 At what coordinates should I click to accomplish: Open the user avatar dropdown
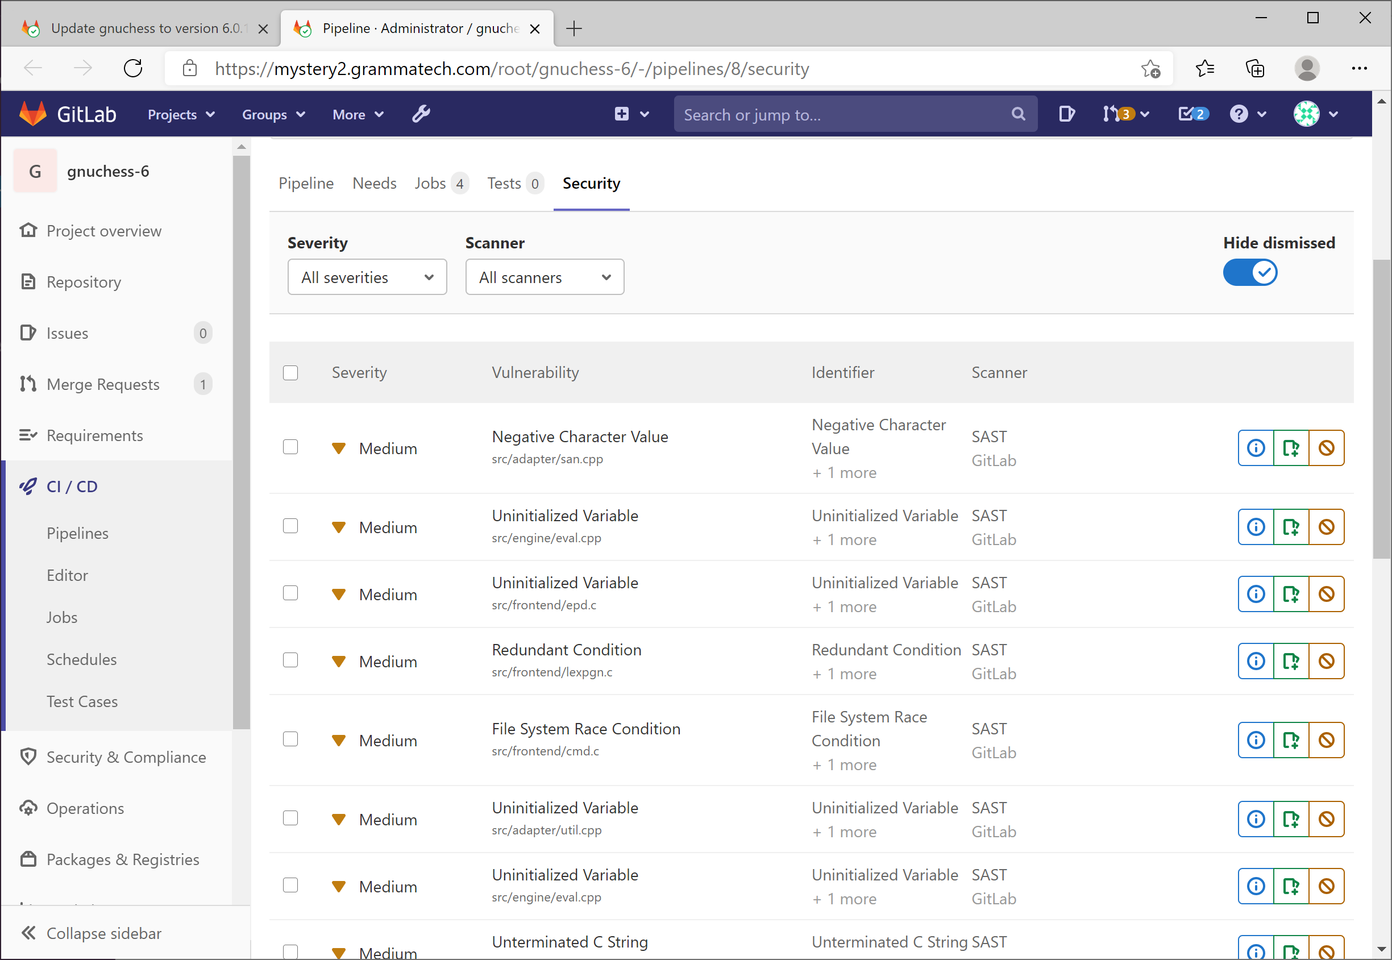[1316, 114]
